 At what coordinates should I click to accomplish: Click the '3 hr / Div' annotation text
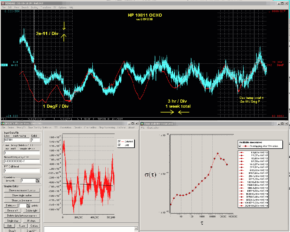[177, 101]
